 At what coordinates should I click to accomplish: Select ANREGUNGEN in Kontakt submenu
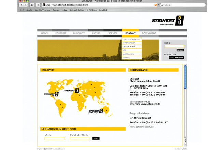(131, 43)
